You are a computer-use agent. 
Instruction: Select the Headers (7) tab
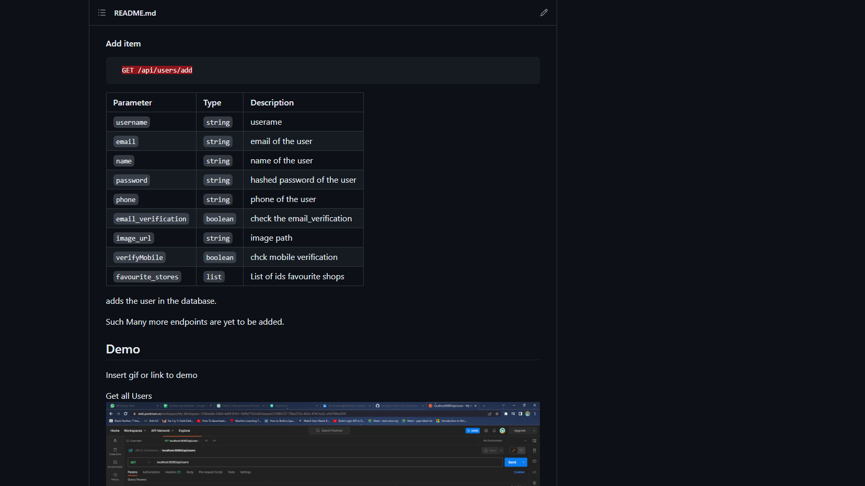[x=172, y=472]
